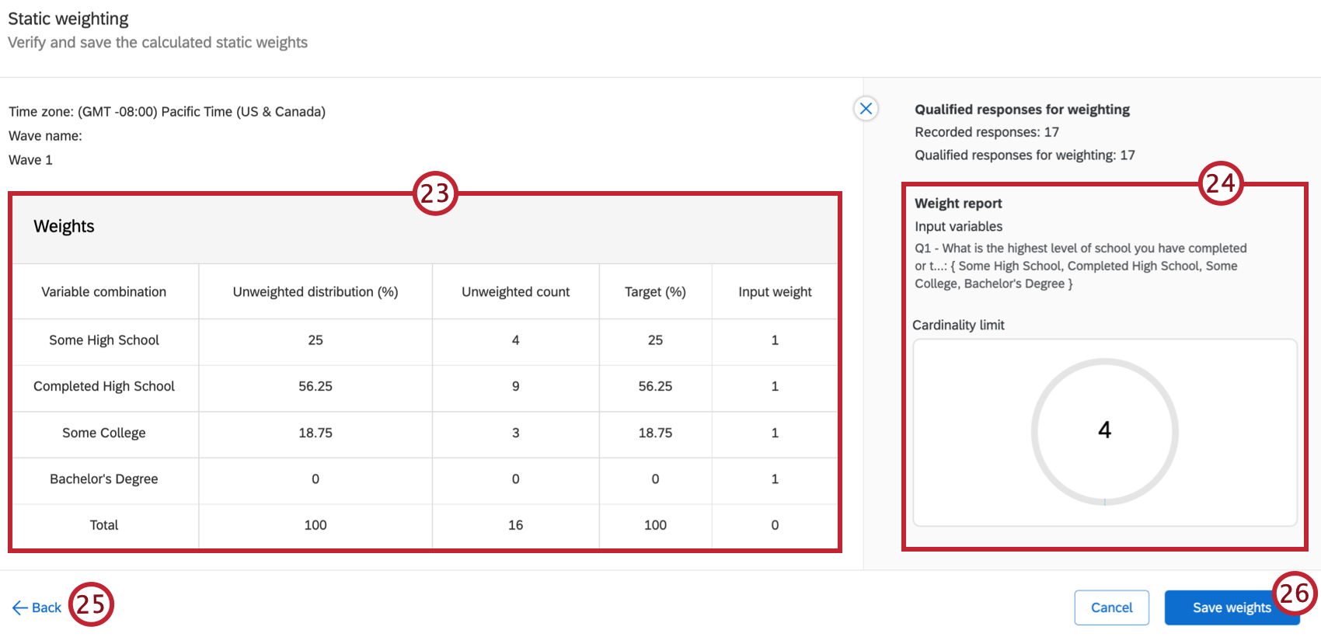Close the weight report side panel
Viewport: 1321px width, 637px height.
coord(866,109)
